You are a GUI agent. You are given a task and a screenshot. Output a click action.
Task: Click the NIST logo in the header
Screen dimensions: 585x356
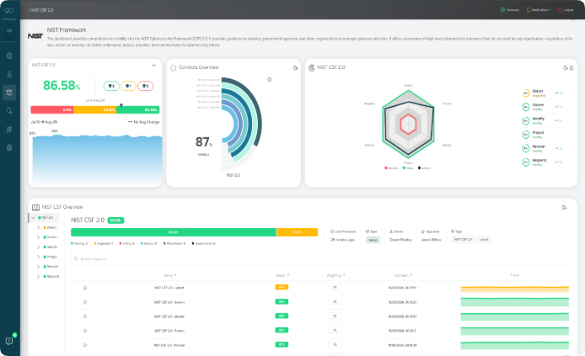pyautogui.click(x=35, y=36)
